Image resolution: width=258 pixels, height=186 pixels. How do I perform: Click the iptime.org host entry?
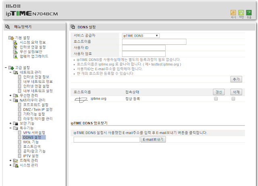90,99
